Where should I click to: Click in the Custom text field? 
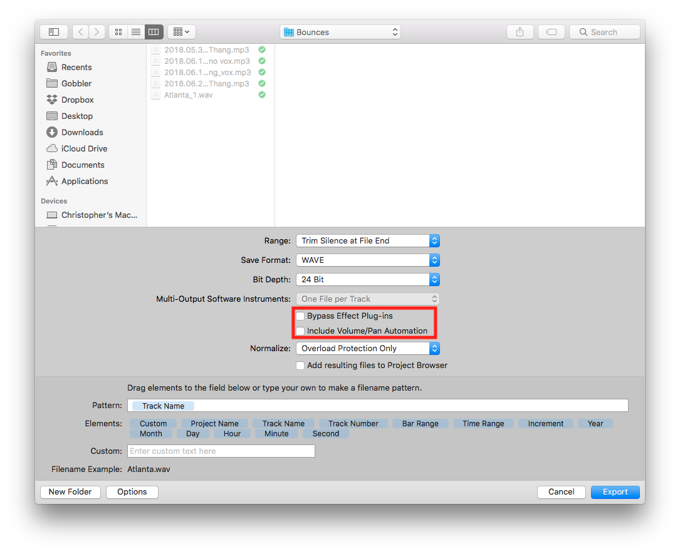(221, 451)
